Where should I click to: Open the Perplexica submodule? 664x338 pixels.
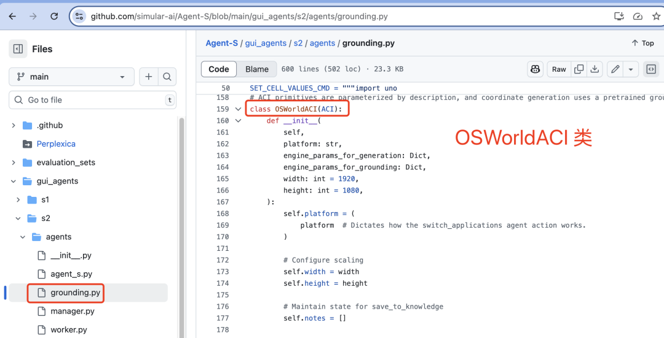[x=56, y=144]
